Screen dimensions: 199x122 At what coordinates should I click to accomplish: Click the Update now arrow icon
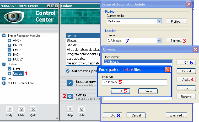coord(70,83)
